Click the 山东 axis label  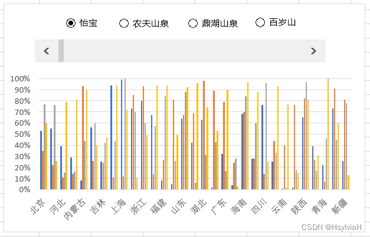tap(179, 206)
